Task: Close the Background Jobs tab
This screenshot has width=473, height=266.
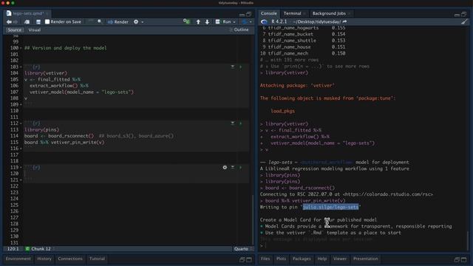Action: click(x=349, y=13)
